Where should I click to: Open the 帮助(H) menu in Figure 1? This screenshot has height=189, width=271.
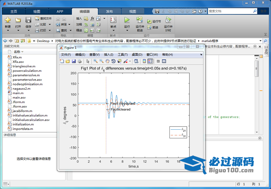point(168,54)
